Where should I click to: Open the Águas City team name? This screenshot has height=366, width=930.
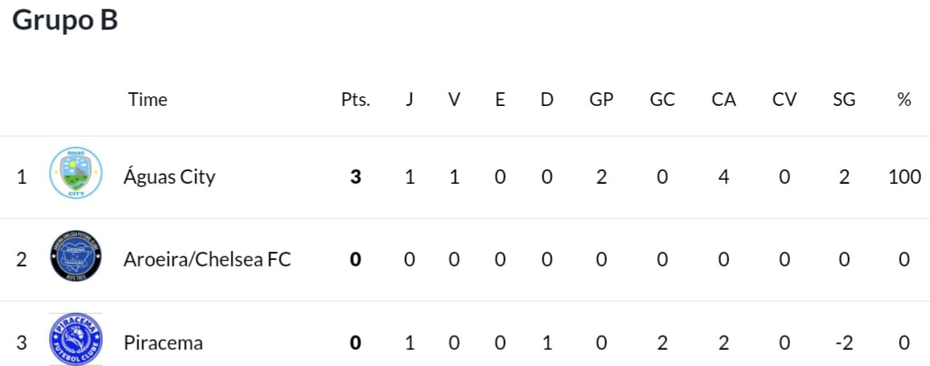pyautogui.click(x=169, y=177)
